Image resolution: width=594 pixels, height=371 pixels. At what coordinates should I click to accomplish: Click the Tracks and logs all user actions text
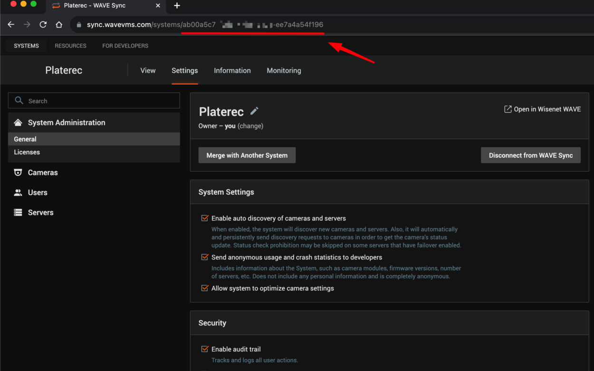[x=255, y=360]
